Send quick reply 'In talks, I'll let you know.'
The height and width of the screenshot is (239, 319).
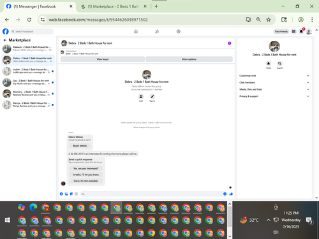[x=86, y=175]
